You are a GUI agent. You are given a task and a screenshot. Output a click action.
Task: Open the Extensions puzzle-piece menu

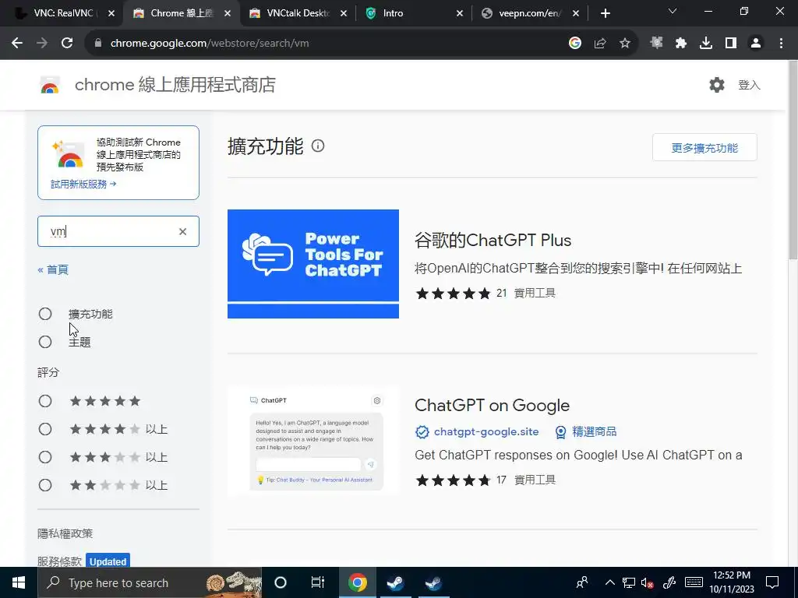point(681,44)
